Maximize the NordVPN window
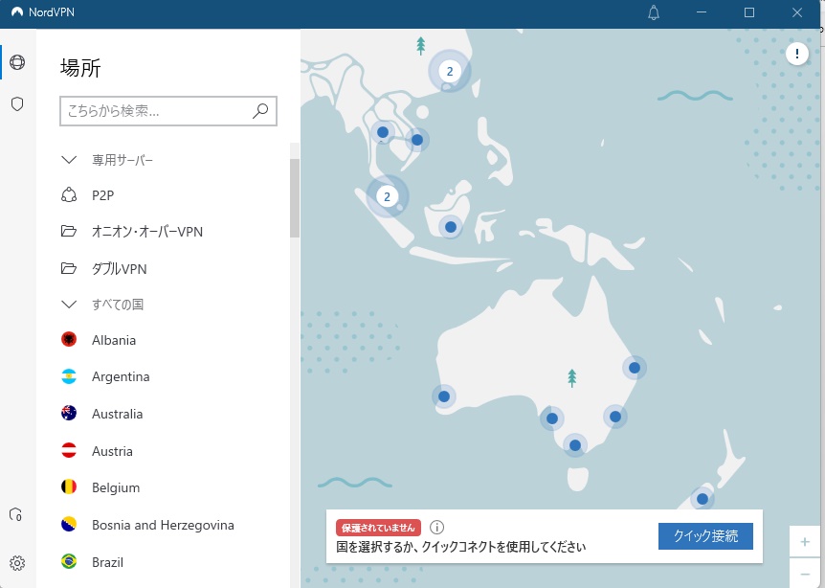The image size is (825, 588). [x=749, y=12]
